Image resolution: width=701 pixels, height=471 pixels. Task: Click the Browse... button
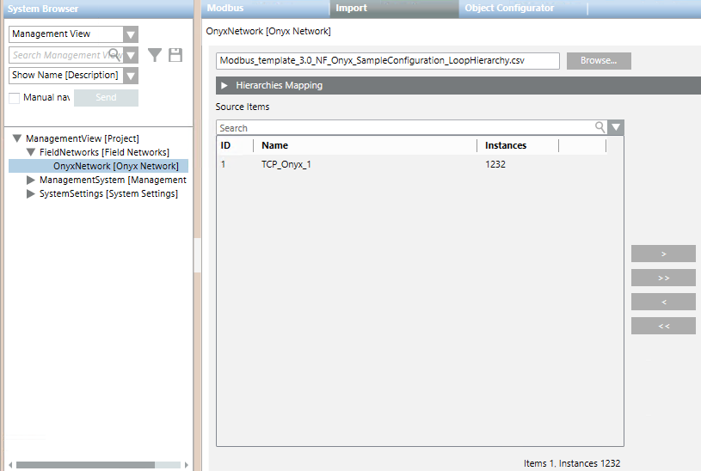[598, 61]
